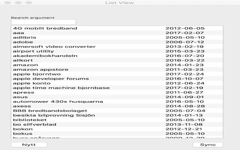
Task: Select the 'apple konto' entry
Action: tap(117, 83)
